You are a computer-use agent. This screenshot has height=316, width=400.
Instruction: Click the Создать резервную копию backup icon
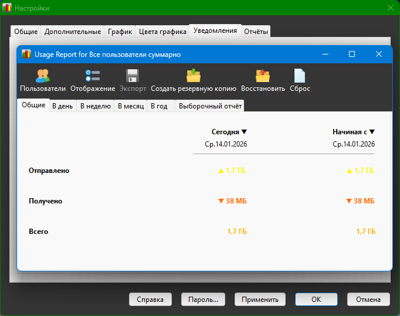tap(194, 76)
